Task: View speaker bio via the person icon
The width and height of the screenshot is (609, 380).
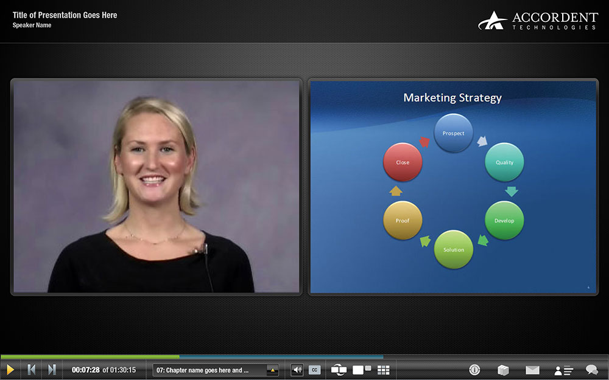Action: (563, 370)
